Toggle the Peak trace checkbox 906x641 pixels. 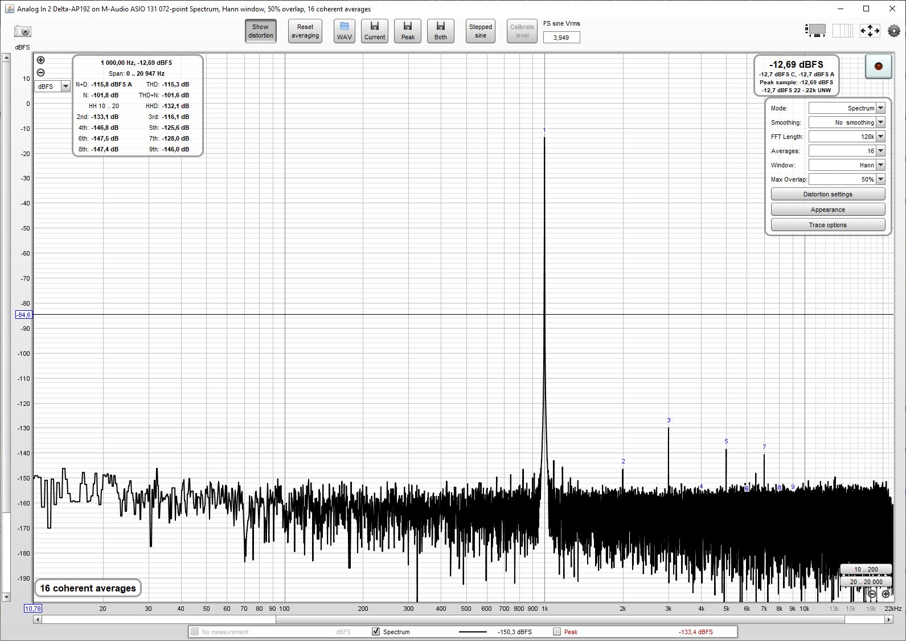click(557, 631)
